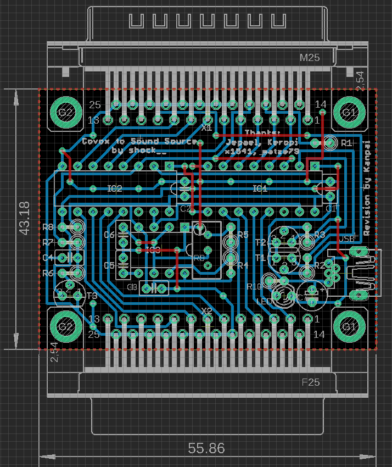Click the G2 mounting hole below T3
The image size is (392, 467).
click(x=66, y=327)
